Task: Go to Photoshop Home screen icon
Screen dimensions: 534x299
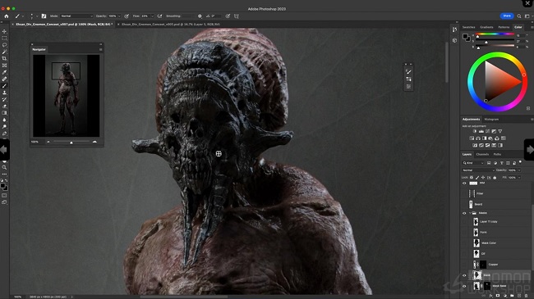Action: coord(6,16)
